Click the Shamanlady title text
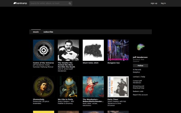The width and height of the screenshot is (181, 113). tap(39, 99)
